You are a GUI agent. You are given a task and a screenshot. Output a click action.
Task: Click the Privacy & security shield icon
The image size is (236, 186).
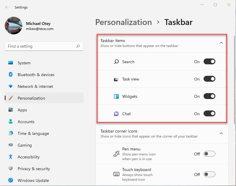[11, 168]
